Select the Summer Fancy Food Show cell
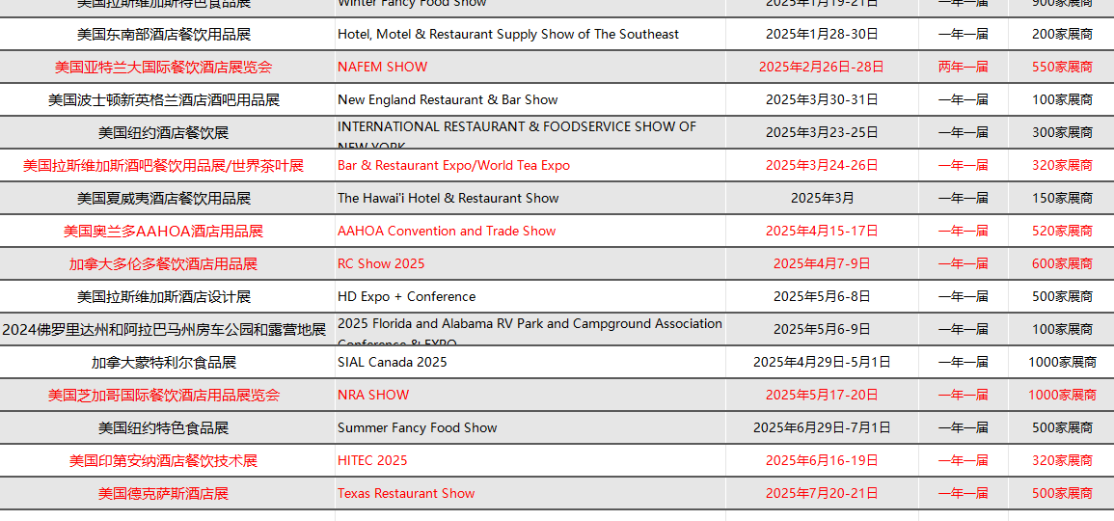Image resolution: width=1114 pixels, height=521 pixels. coord(418,427)
